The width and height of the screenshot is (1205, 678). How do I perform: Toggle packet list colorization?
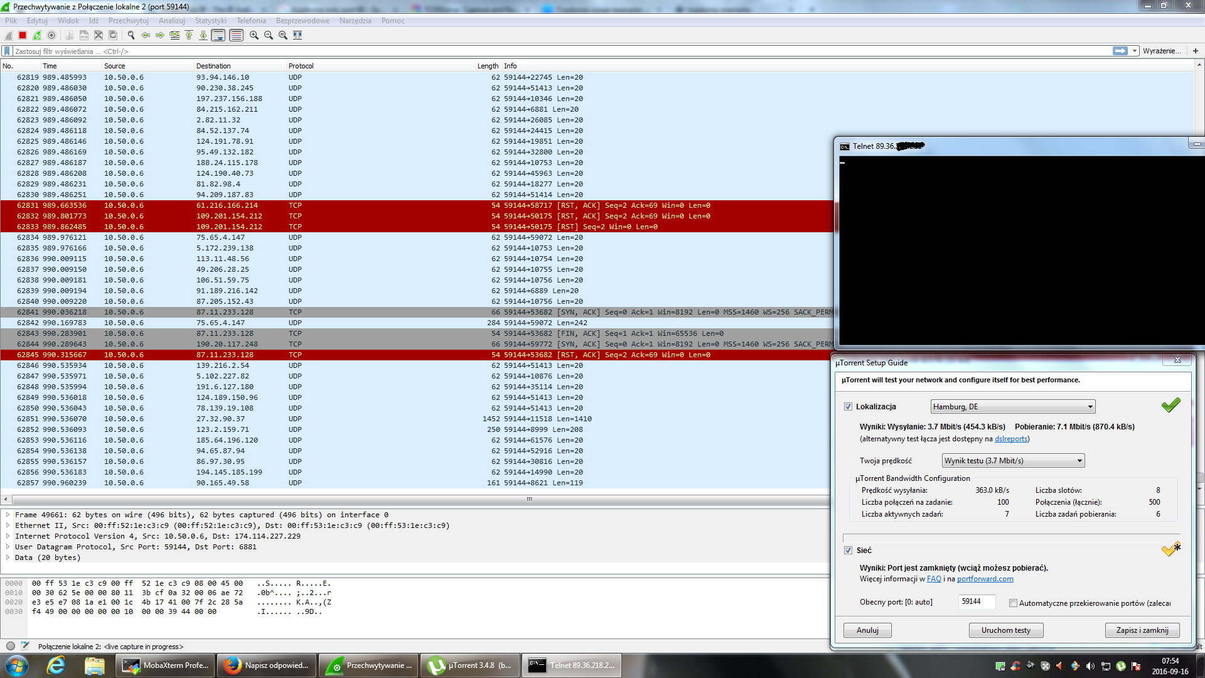pos(236,35)
